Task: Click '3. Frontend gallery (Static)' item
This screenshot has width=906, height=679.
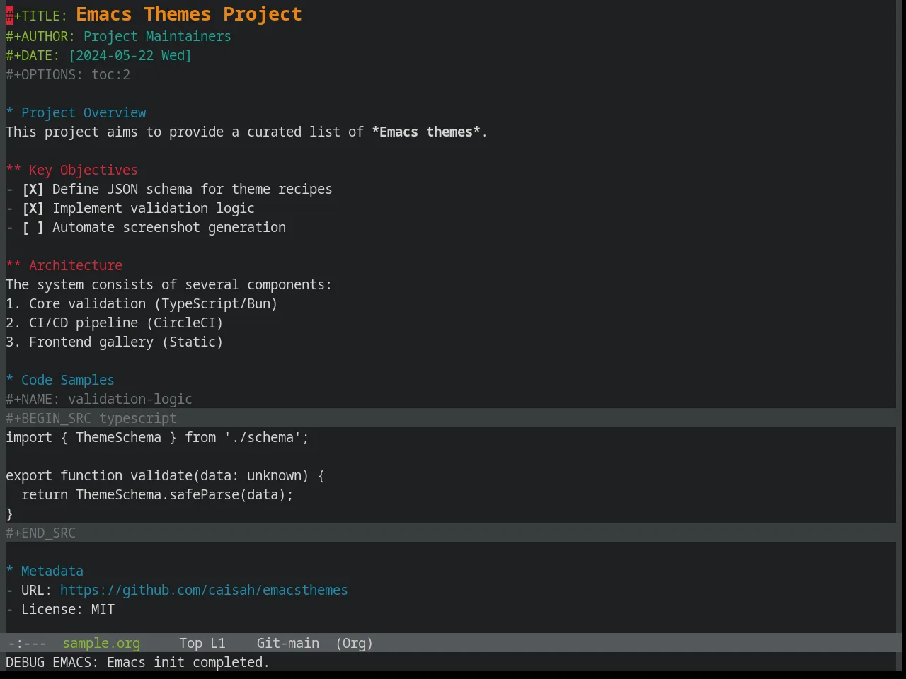Action: click(x=115, y=342)
